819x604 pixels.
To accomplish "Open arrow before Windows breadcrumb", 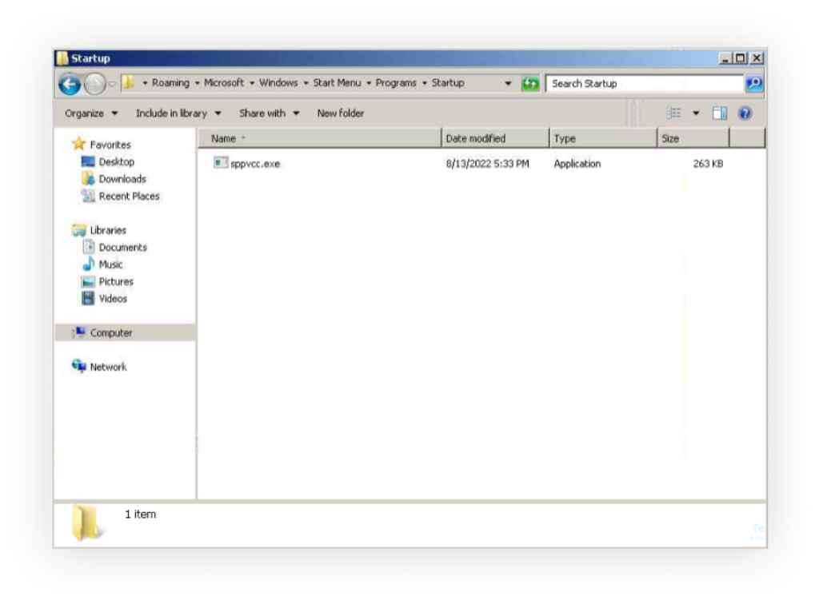I will tap(252, 83).
